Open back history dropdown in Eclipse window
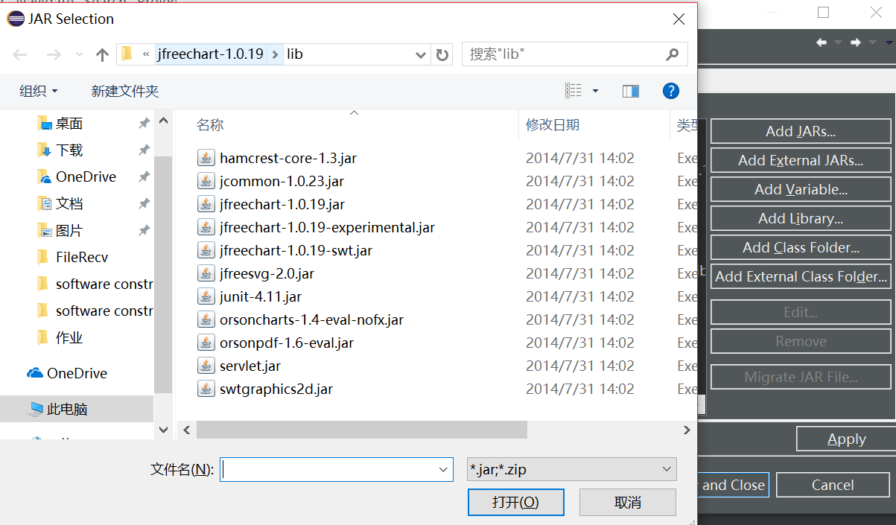 (838, 42)
